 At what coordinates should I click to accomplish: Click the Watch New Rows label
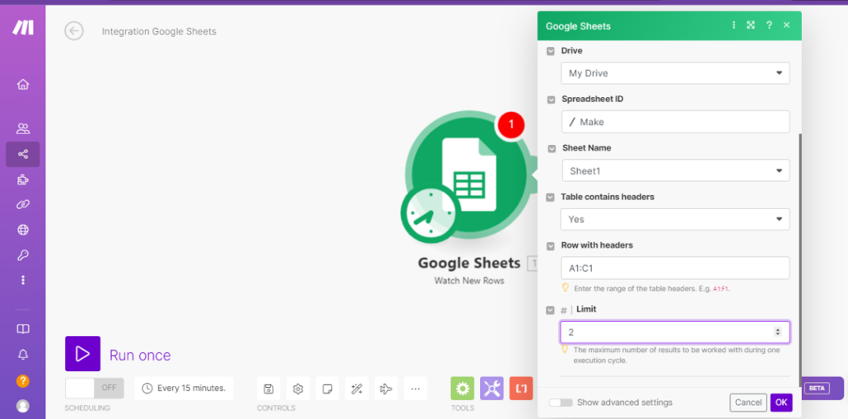pyautogui.click(x=469, y=281)
